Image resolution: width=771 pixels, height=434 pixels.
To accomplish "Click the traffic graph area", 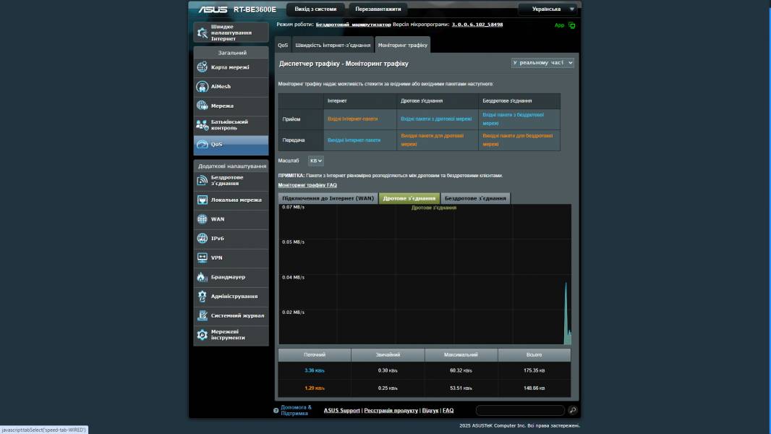I will [425, 274].
